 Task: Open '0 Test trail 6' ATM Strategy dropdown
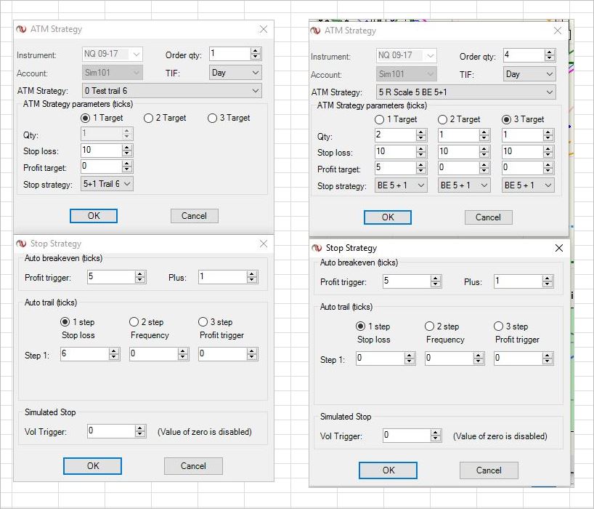[x=171, y=91]
